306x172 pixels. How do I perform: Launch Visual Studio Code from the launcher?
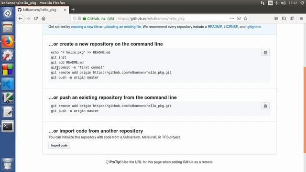pyautogui.click(x=8, y=84)
